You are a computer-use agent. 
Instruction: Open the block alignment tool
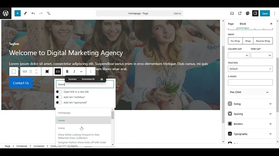click(x=47, y=71)
